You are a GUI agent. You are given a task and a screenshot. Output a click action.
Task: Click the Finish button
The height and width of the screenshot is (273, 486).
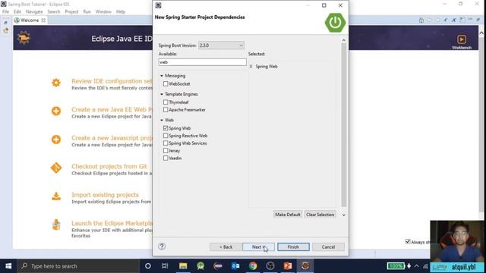pos(293,246)
